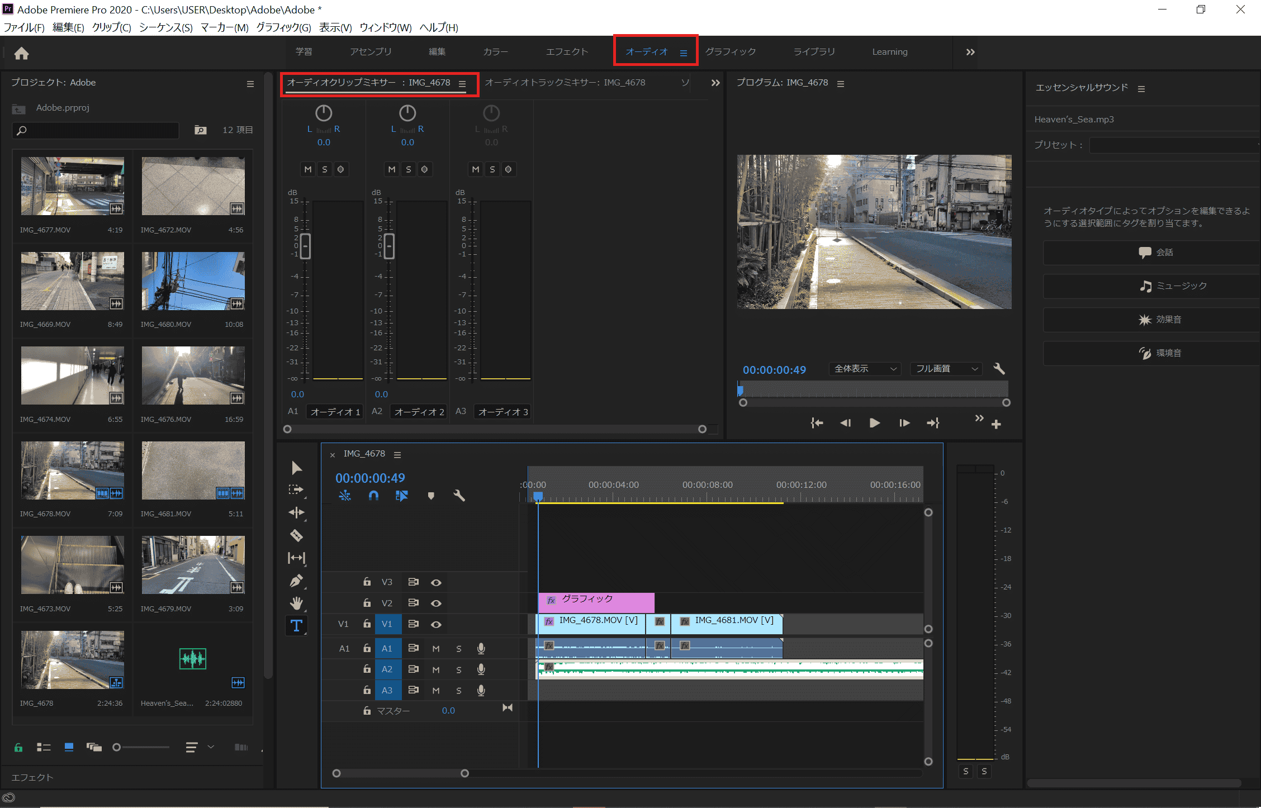Add a marker in the timeline
Image resolution: width=1261 pixels, height=808 pixels.
point(431,496)
